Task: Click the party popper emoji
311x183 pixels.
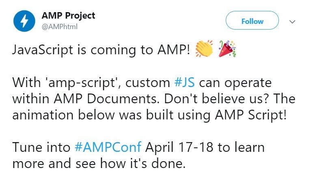Action: (x=227, y=49)
